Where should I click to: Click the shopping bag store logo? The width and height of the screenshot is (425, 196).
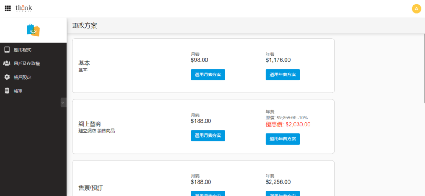(x=33, y=30)
